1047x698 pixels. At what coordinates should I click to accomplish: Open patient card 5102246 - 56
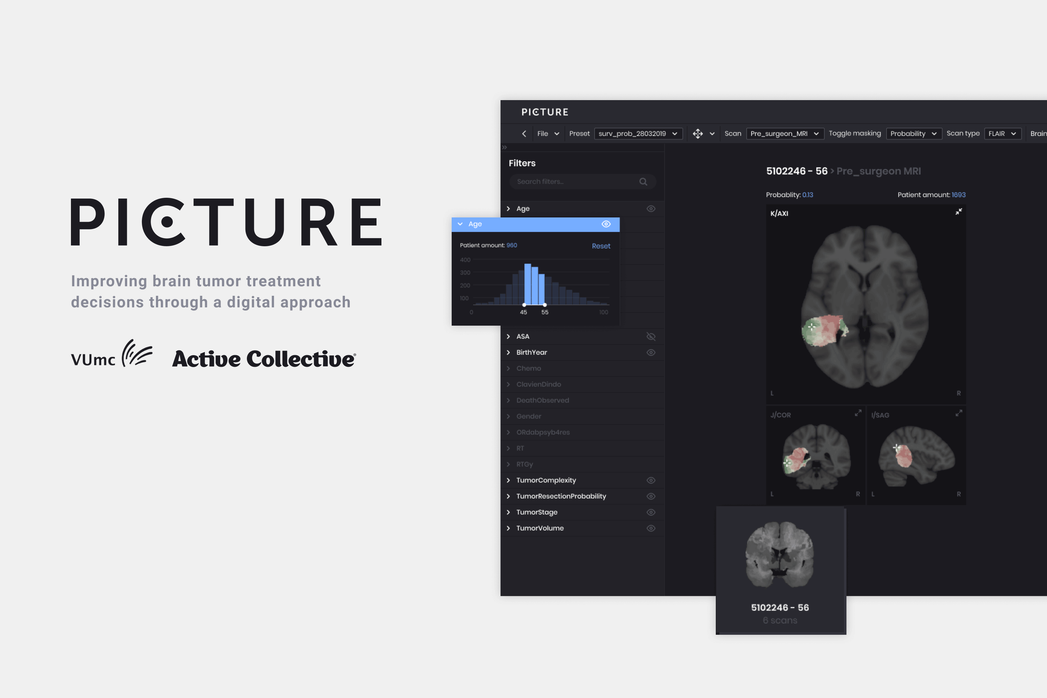click(780, 571)
